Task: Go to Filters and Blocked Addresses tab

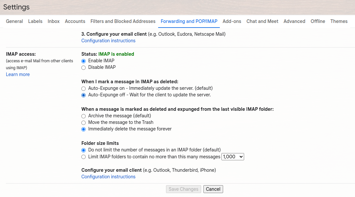Action: 123,21
